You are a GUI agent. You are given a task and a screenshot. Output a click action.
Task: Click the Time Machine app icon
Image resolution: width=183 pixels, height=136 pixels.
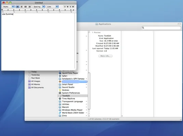(x=60, y=99)
